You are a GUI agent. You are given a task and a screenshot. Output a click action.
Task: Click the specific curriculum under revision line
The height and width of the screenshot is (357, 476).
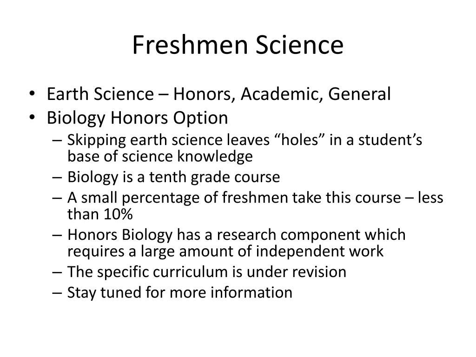(206, 272)
